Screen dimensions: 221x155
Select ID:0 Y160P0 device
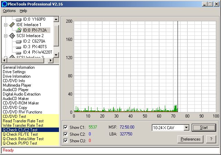point(34,19)
